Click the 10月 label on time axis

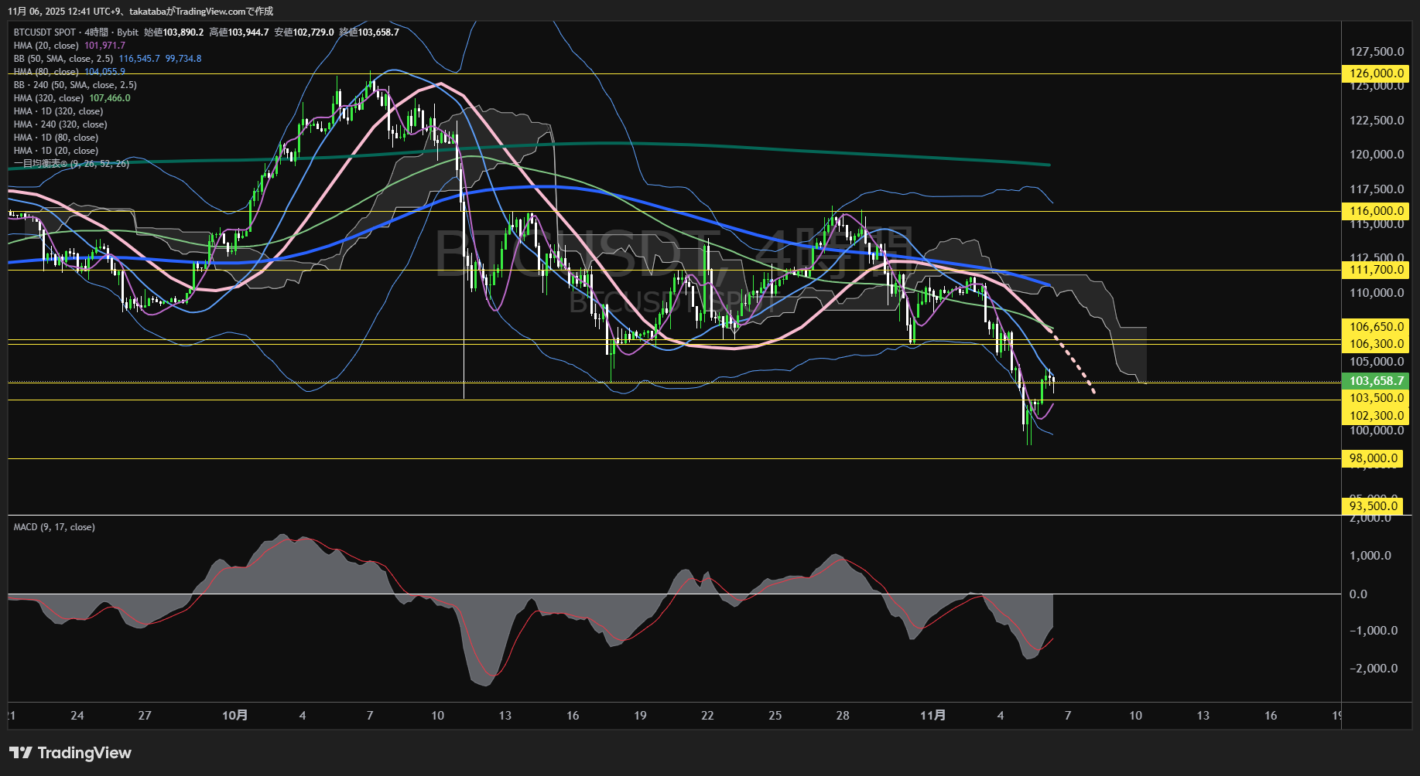234,716
